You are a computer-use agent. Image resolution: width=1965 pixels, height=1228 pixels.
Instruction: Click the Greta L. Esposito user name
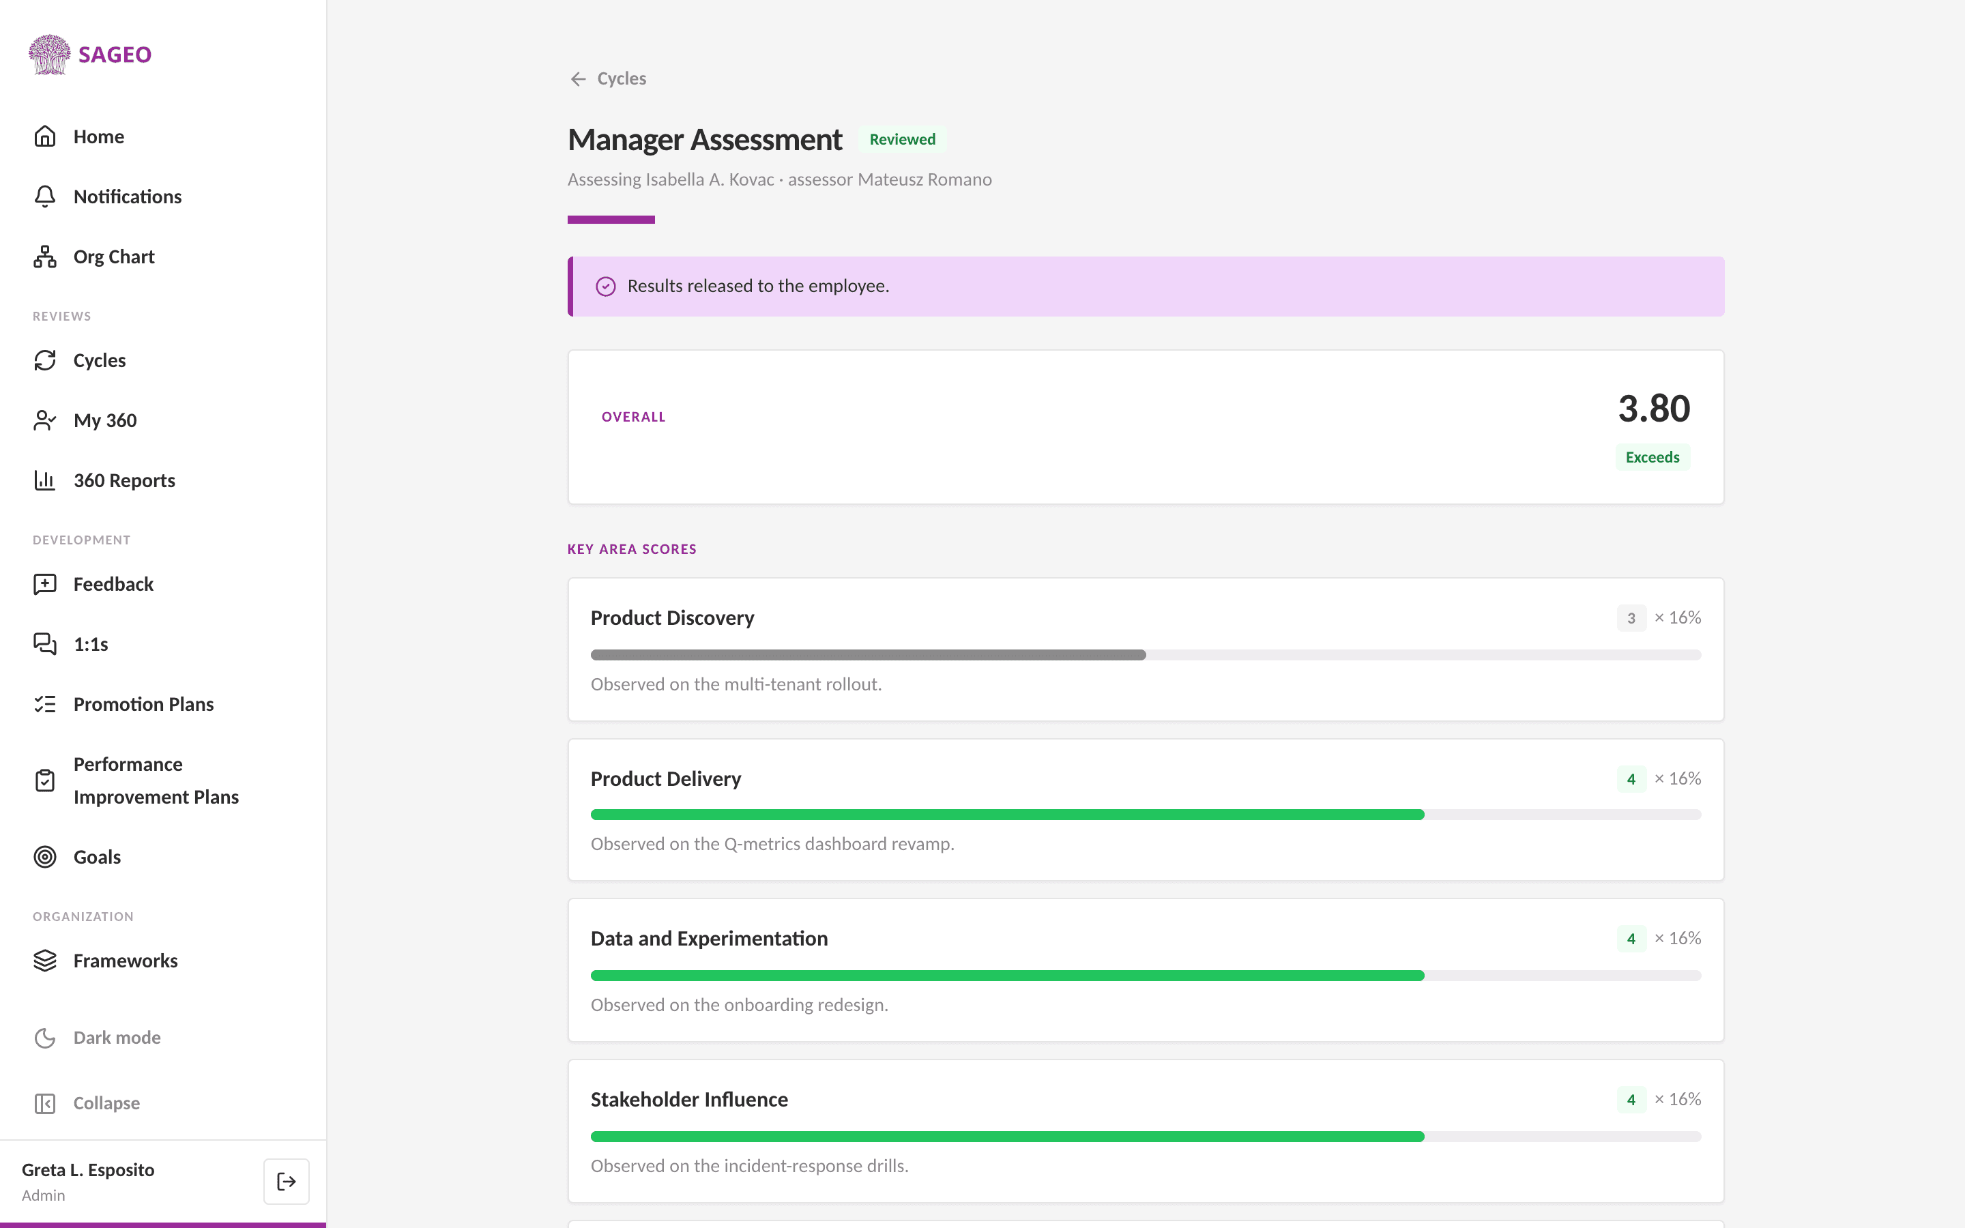88,1169
